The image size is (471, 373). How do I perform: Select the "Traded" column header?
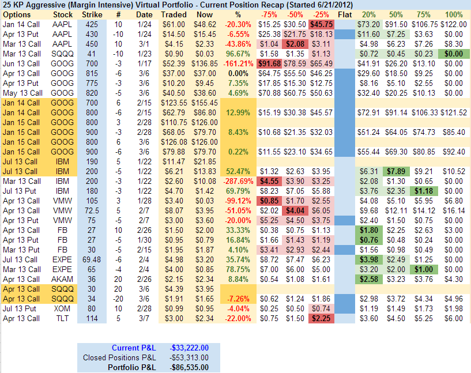(174, 14)
